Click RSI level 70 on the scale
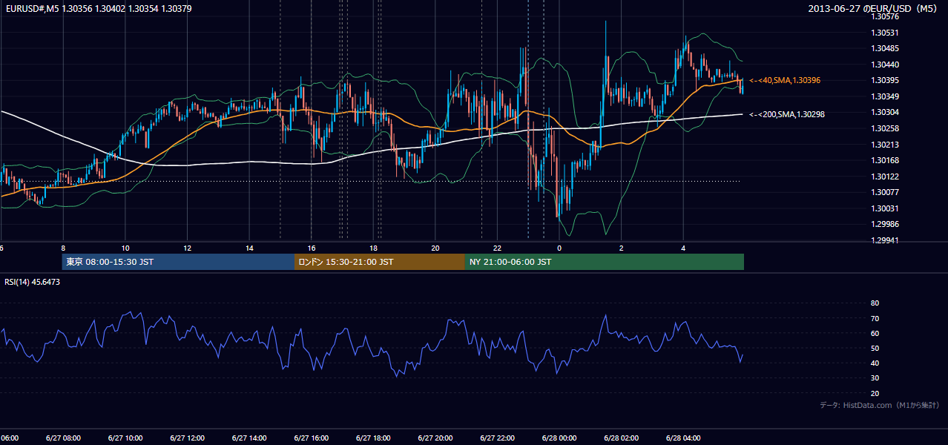This screenshot has height=445, width=948. (875, 318)
